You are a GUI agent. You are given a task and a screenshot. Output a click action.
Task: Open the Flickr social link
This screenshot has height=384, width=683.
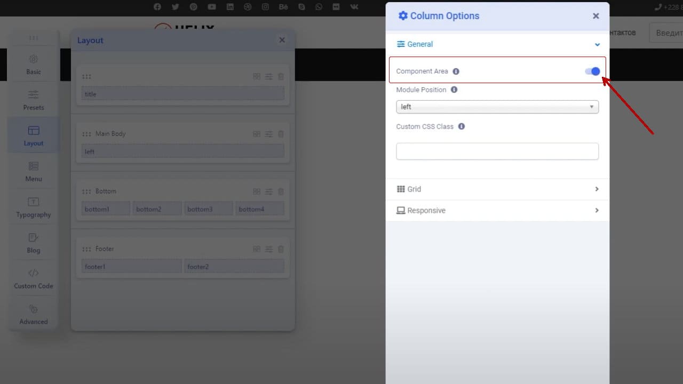click(336, 7)
